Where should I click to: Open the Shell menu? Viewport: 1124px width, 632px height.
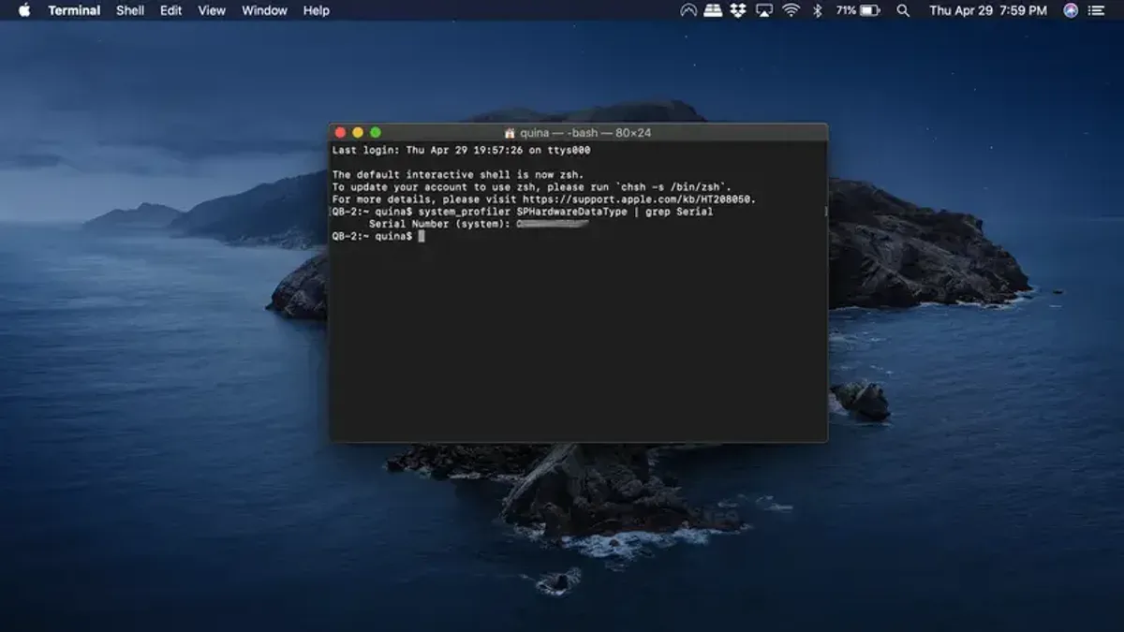pyautogui.click(x=130, y=10)
